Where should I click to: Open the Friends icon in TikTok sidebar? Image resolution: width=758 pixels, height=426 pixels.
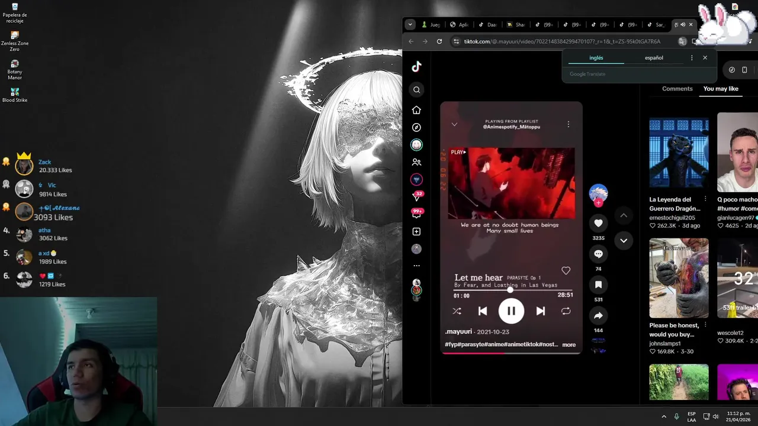click(x=417, y=162)
